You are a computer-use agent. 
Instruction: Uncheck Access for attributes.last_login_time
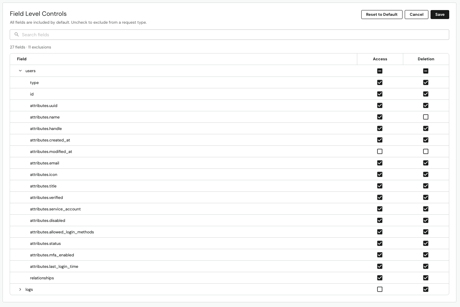click(380, 266)
